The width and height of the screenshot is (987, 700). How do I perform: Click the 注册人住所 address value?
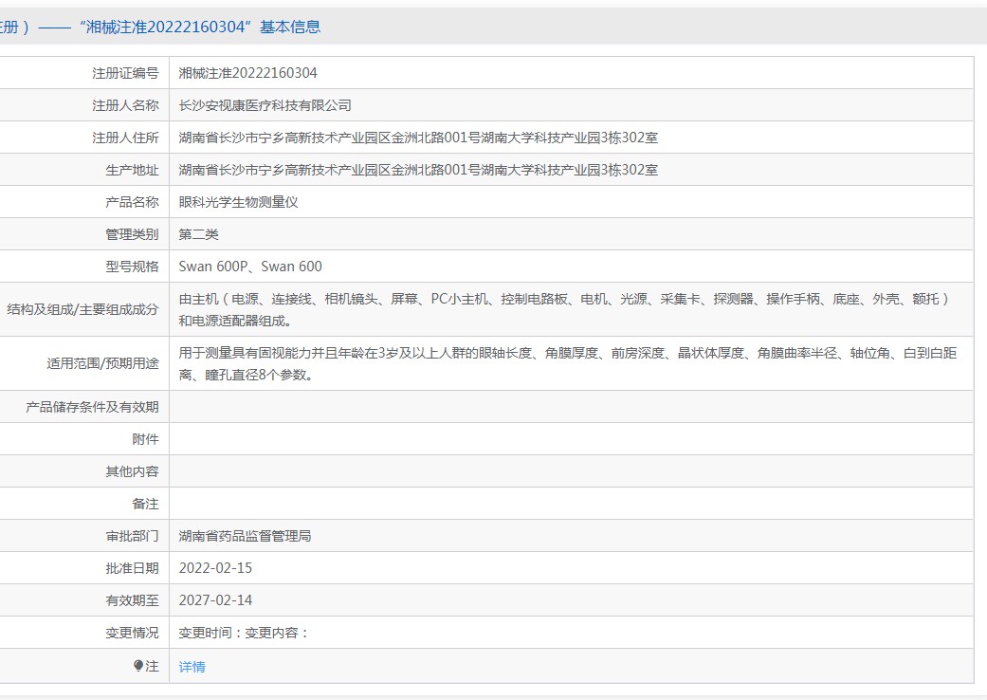pos(418,138)
